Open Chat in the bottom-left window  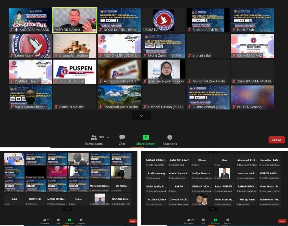(x=58, y=221)
